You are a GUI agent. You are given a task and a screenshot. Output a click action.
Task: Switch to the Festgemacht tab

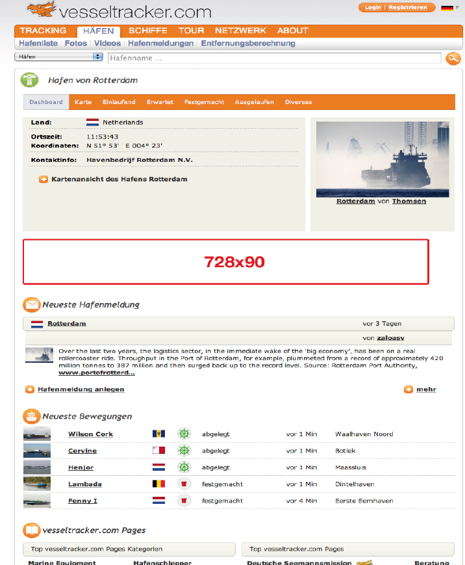[204, 102]
